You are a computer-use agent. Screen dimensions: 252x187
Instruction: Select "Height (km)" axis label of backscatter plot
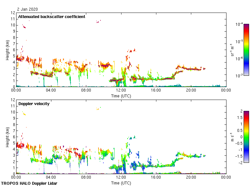[7, 50]
